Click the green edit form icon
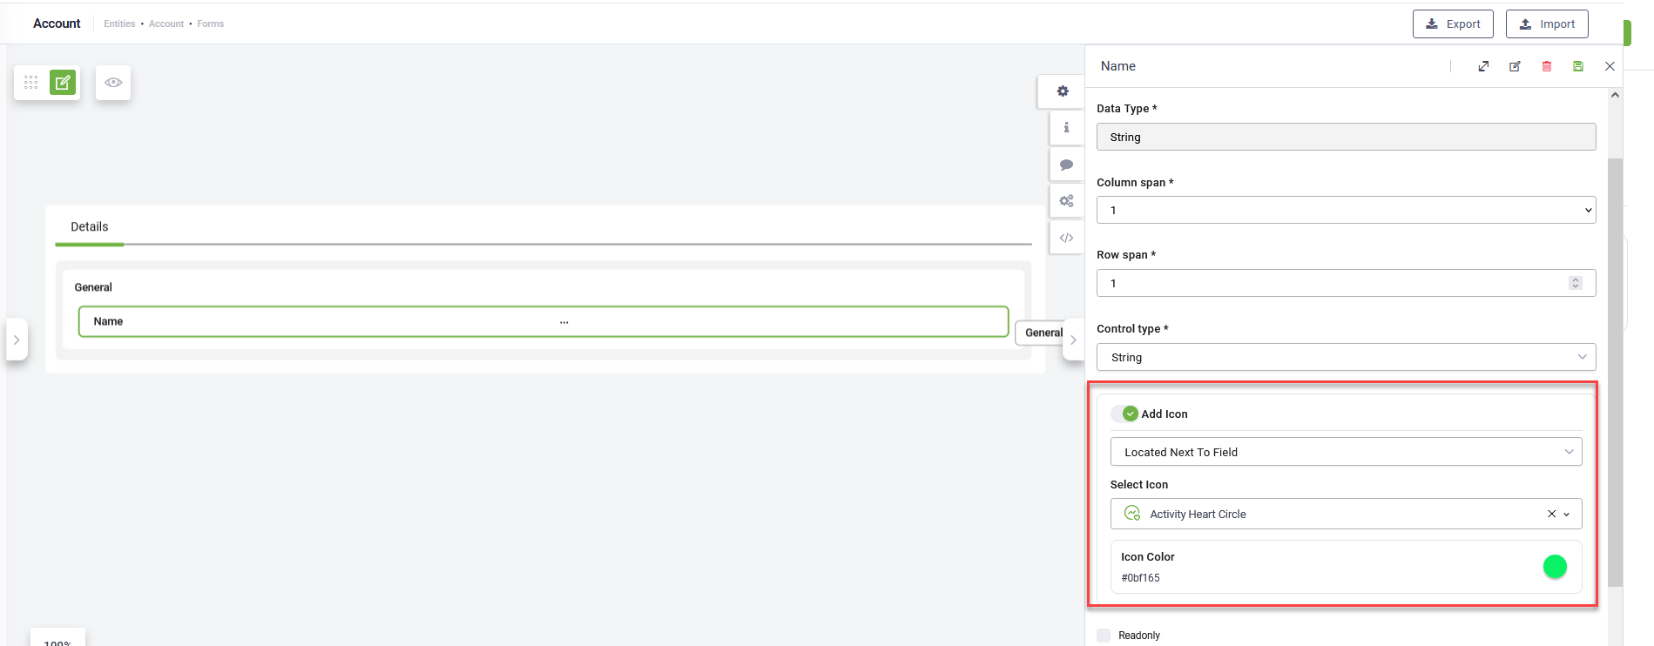The width and height of the screenshot is (1654, 646). coord(63,83)
